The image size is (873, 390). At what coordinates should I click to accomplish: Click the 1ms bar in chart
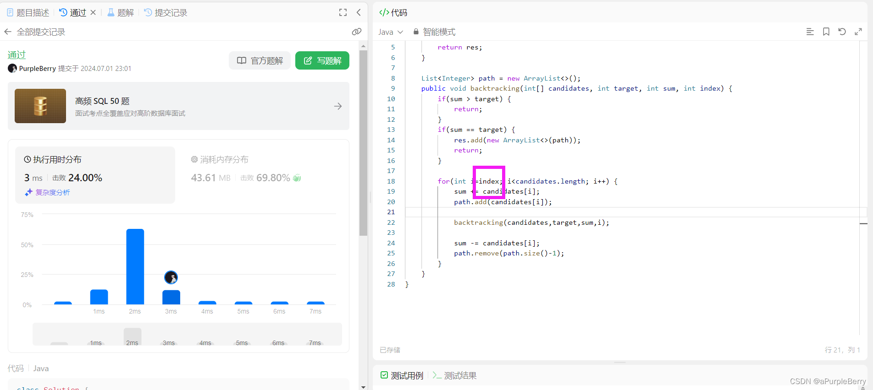[99, 297]
